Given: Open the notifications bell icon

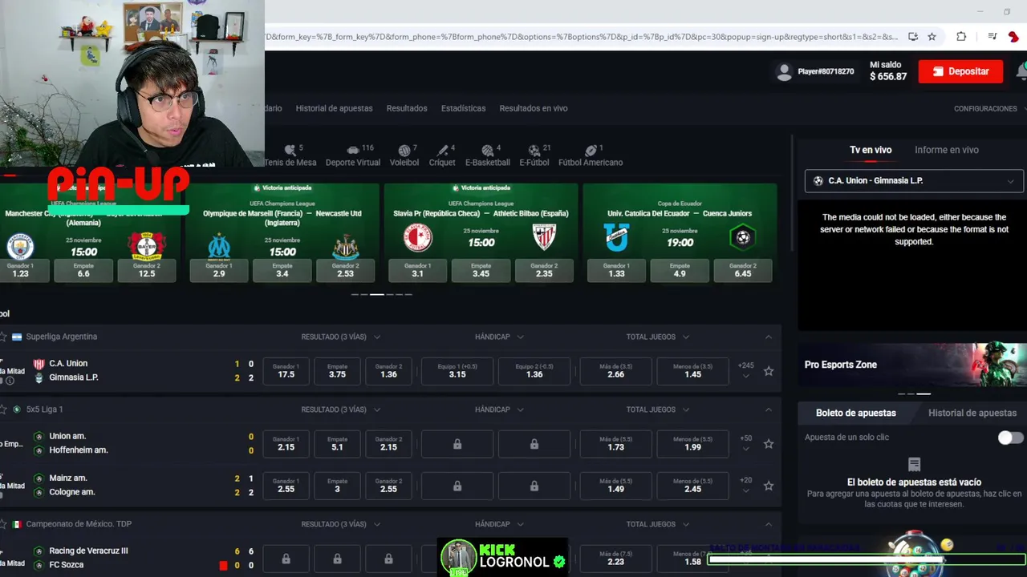Looking at the screenshot, I should click(x=1021, y=71).
